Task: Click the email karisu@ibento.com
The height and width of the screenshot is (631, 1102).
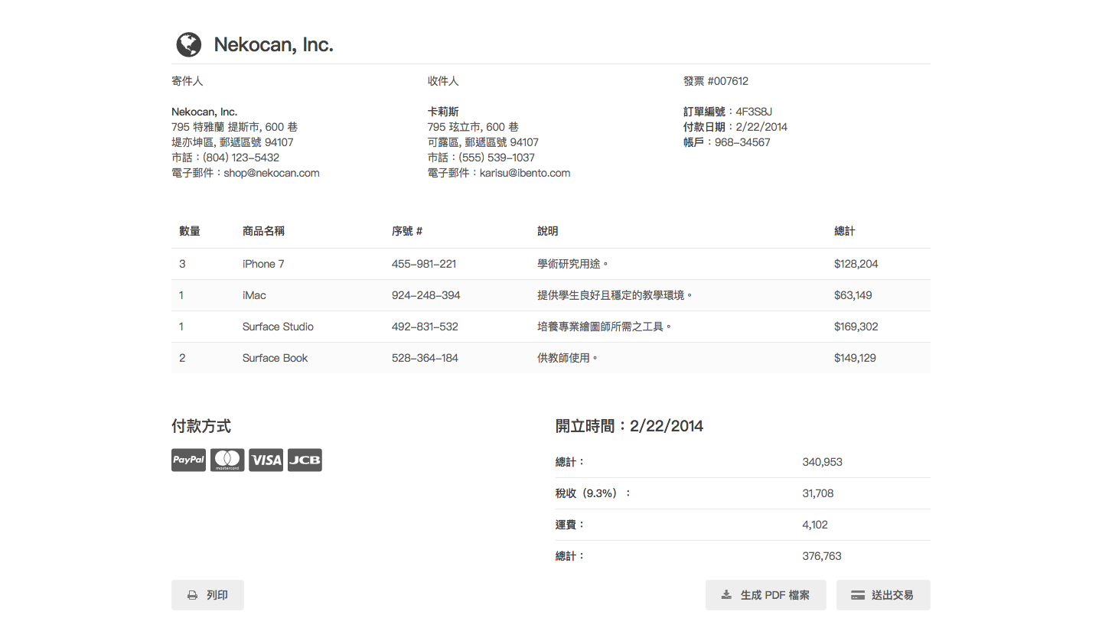Action: point(525,173)
